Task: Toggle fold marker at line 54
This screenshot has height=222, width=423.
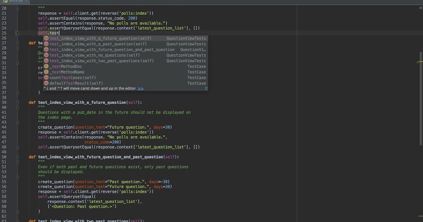Action: pos(17,177)
